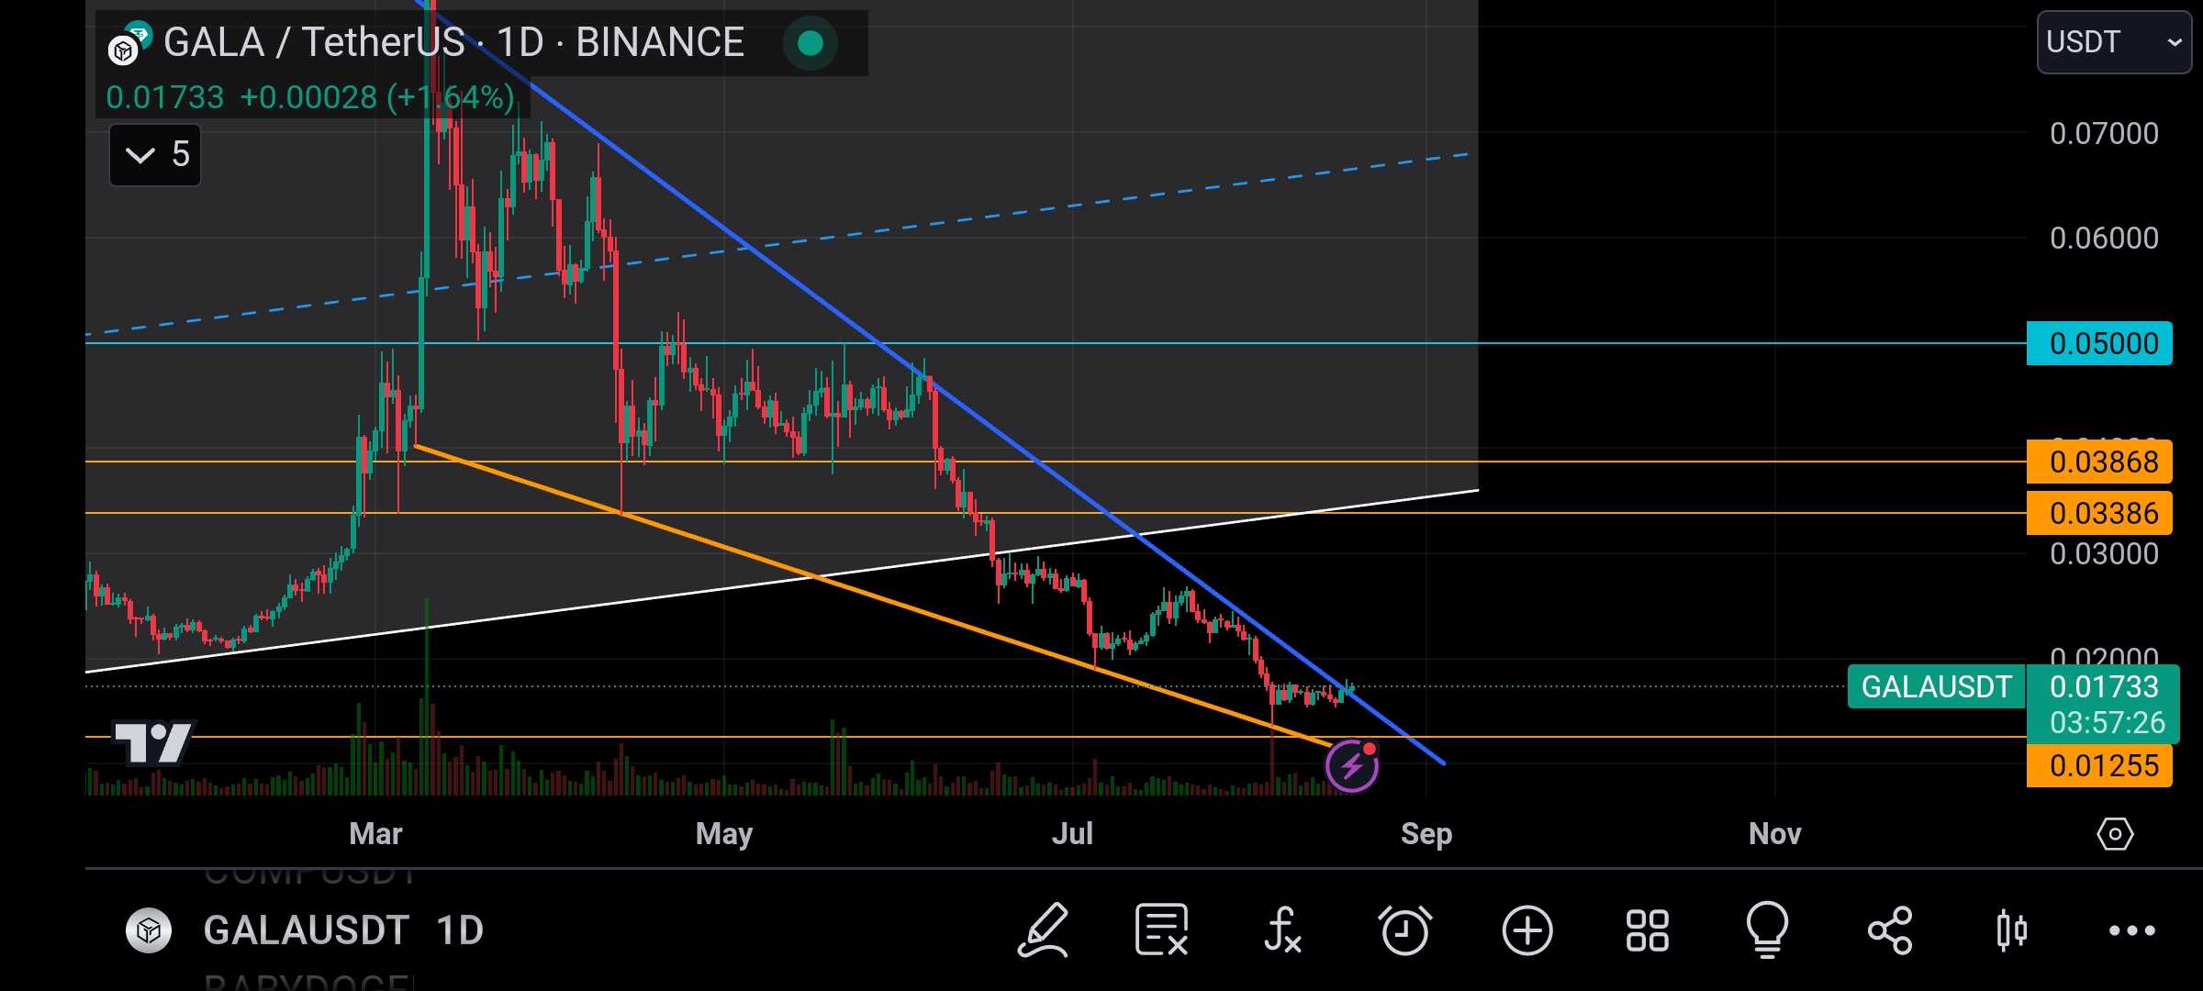
Task: Tap the 1D timeframe label in the bottom bar
Action: tap(460, 930)
